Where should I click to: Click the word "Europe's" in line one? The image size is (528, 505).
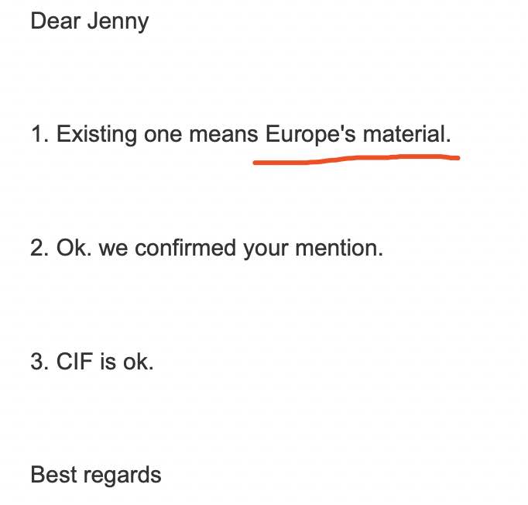(310, 135)
